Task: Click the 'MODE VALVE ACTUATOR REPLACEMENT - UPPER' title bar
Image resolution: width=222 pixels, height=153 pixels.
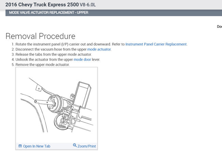Action: 114,13
